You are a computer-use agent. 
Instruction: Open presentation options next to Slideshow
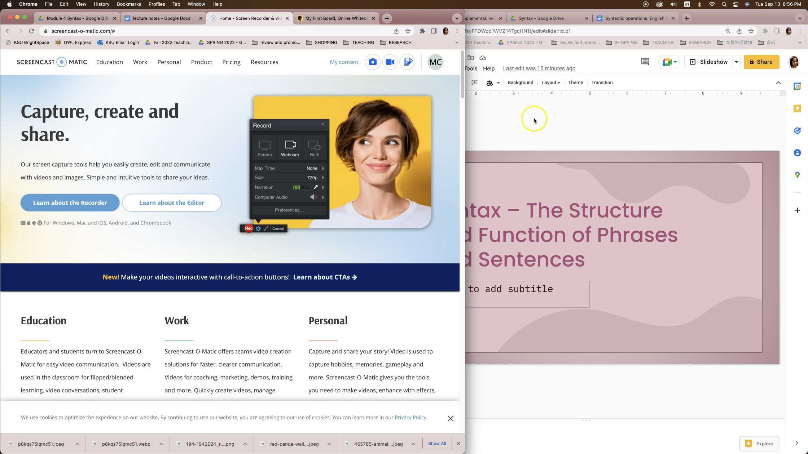pos(736,62)
